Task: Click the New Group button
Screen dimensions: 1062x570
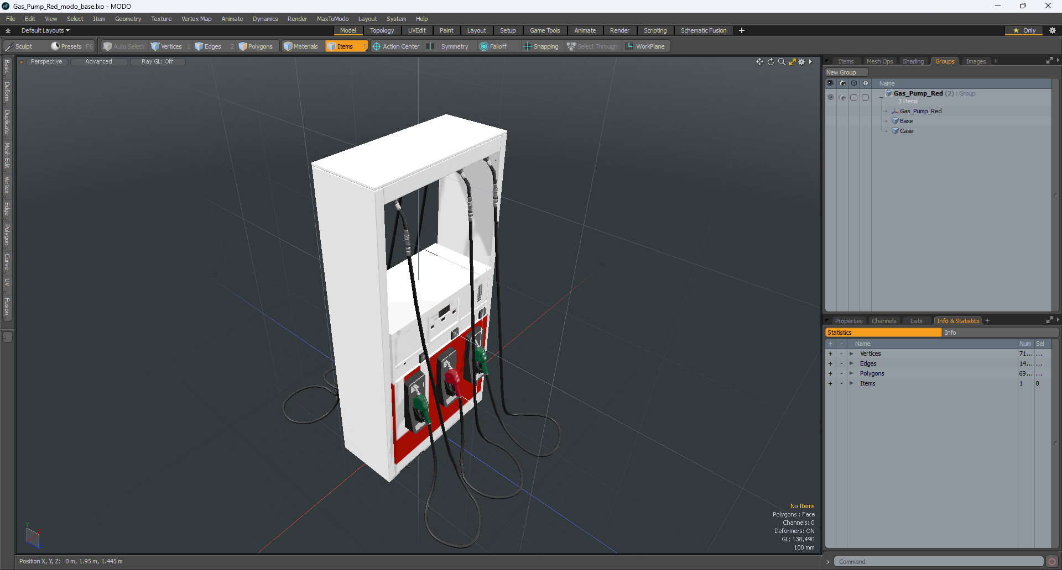Action: [x=846, y=72]
